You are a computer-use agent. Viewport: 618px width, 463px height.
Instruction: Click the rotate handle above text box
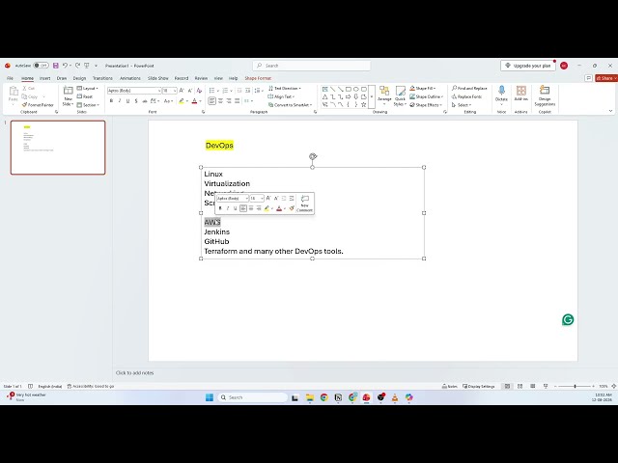[x=313, y=156]
